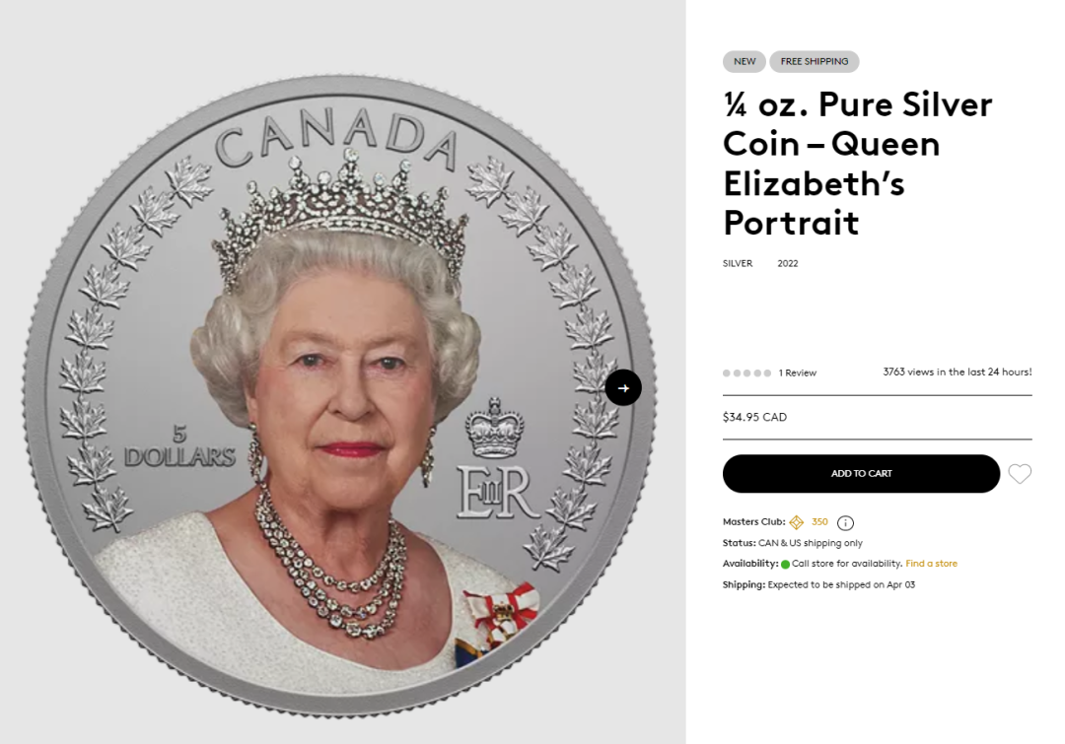Follow the Find a store link
1065x744 pixels.
(x=931, y=564)
